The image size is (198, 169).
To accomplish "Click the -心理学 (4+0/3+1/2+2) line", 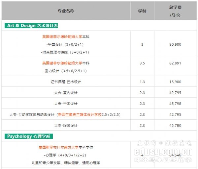I will (66, 155).
